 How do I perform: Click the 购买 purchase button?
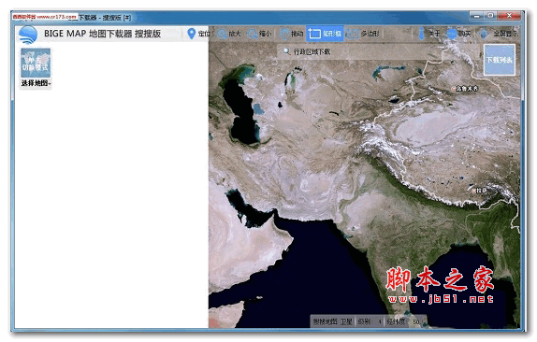pyautogui.click(x=459, y=34)
